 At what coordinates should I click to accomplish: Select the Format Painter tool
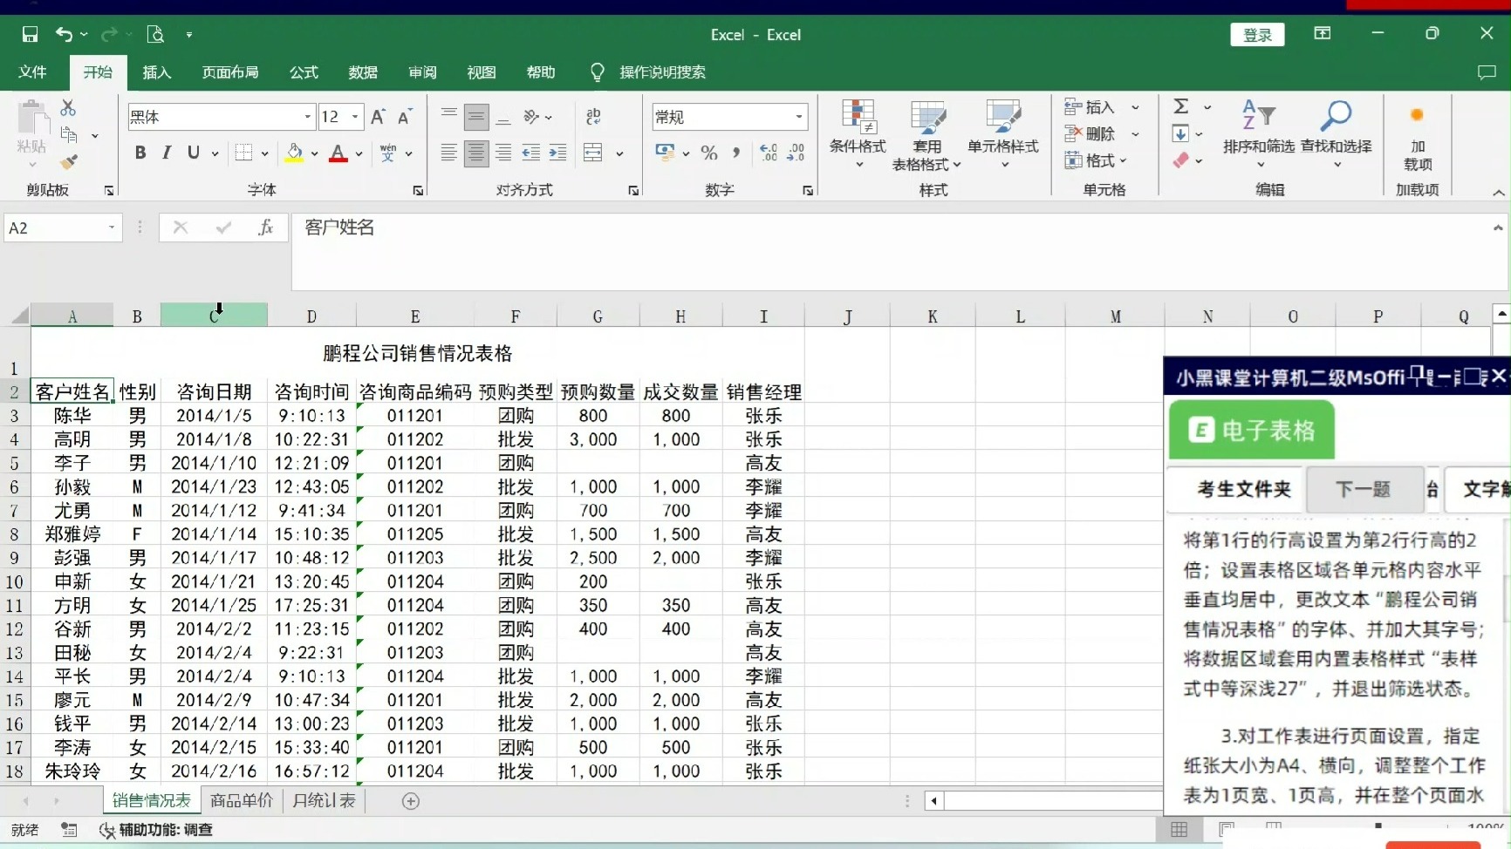pyautogui.click(x=69, y=162)
